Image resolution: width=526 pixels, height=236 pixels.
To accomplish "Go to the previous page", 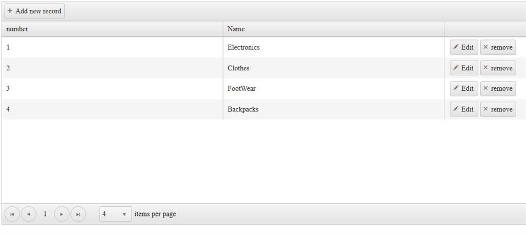I will pos(28,214).
